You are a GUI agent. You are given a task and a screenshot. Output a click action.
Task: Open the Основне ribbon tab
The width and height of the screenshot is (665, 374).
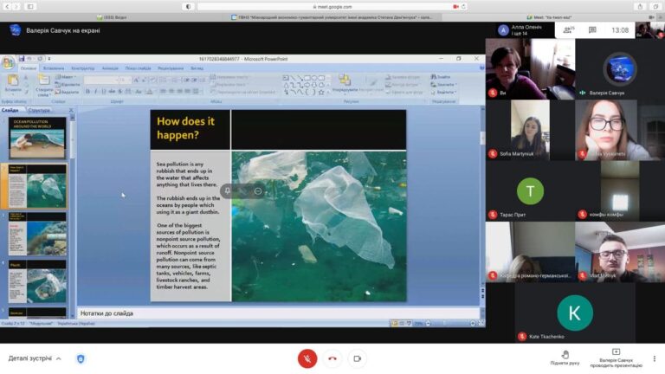point(29,68)
